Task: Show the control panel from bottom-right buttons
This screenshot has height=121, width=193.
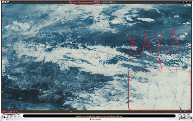Action: point(184,116)
